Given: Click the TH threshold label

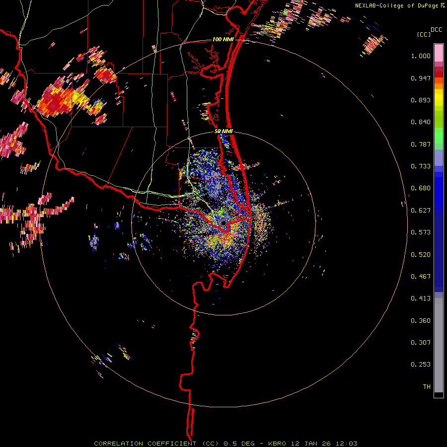Looking at the screenshot, I should click(x=427, y=387).
